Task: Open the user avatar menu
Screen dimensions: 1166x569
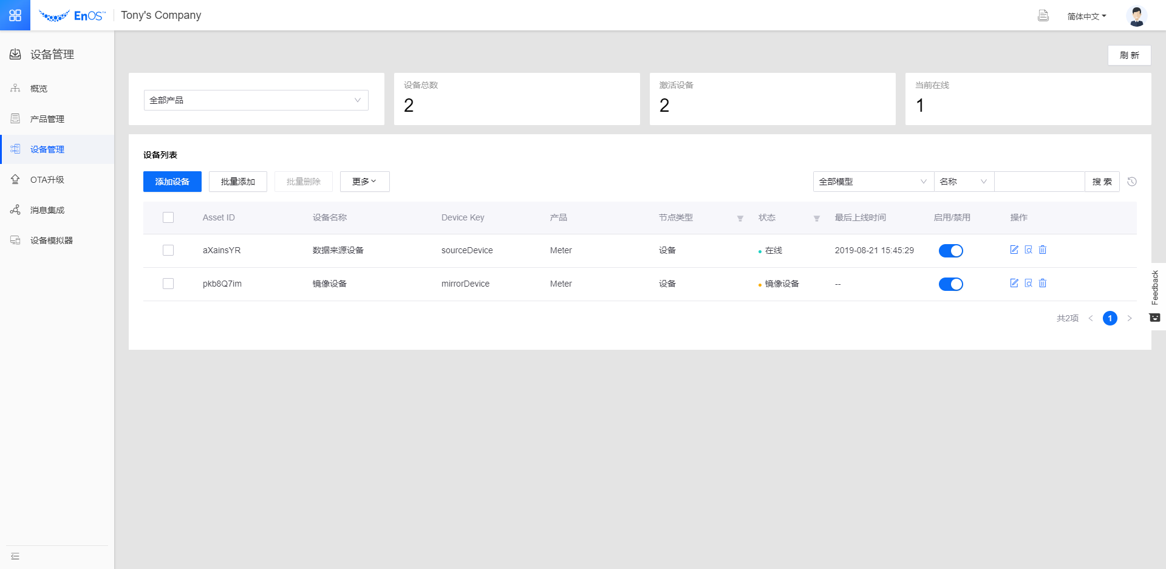Action: [x=1136, y=16]
